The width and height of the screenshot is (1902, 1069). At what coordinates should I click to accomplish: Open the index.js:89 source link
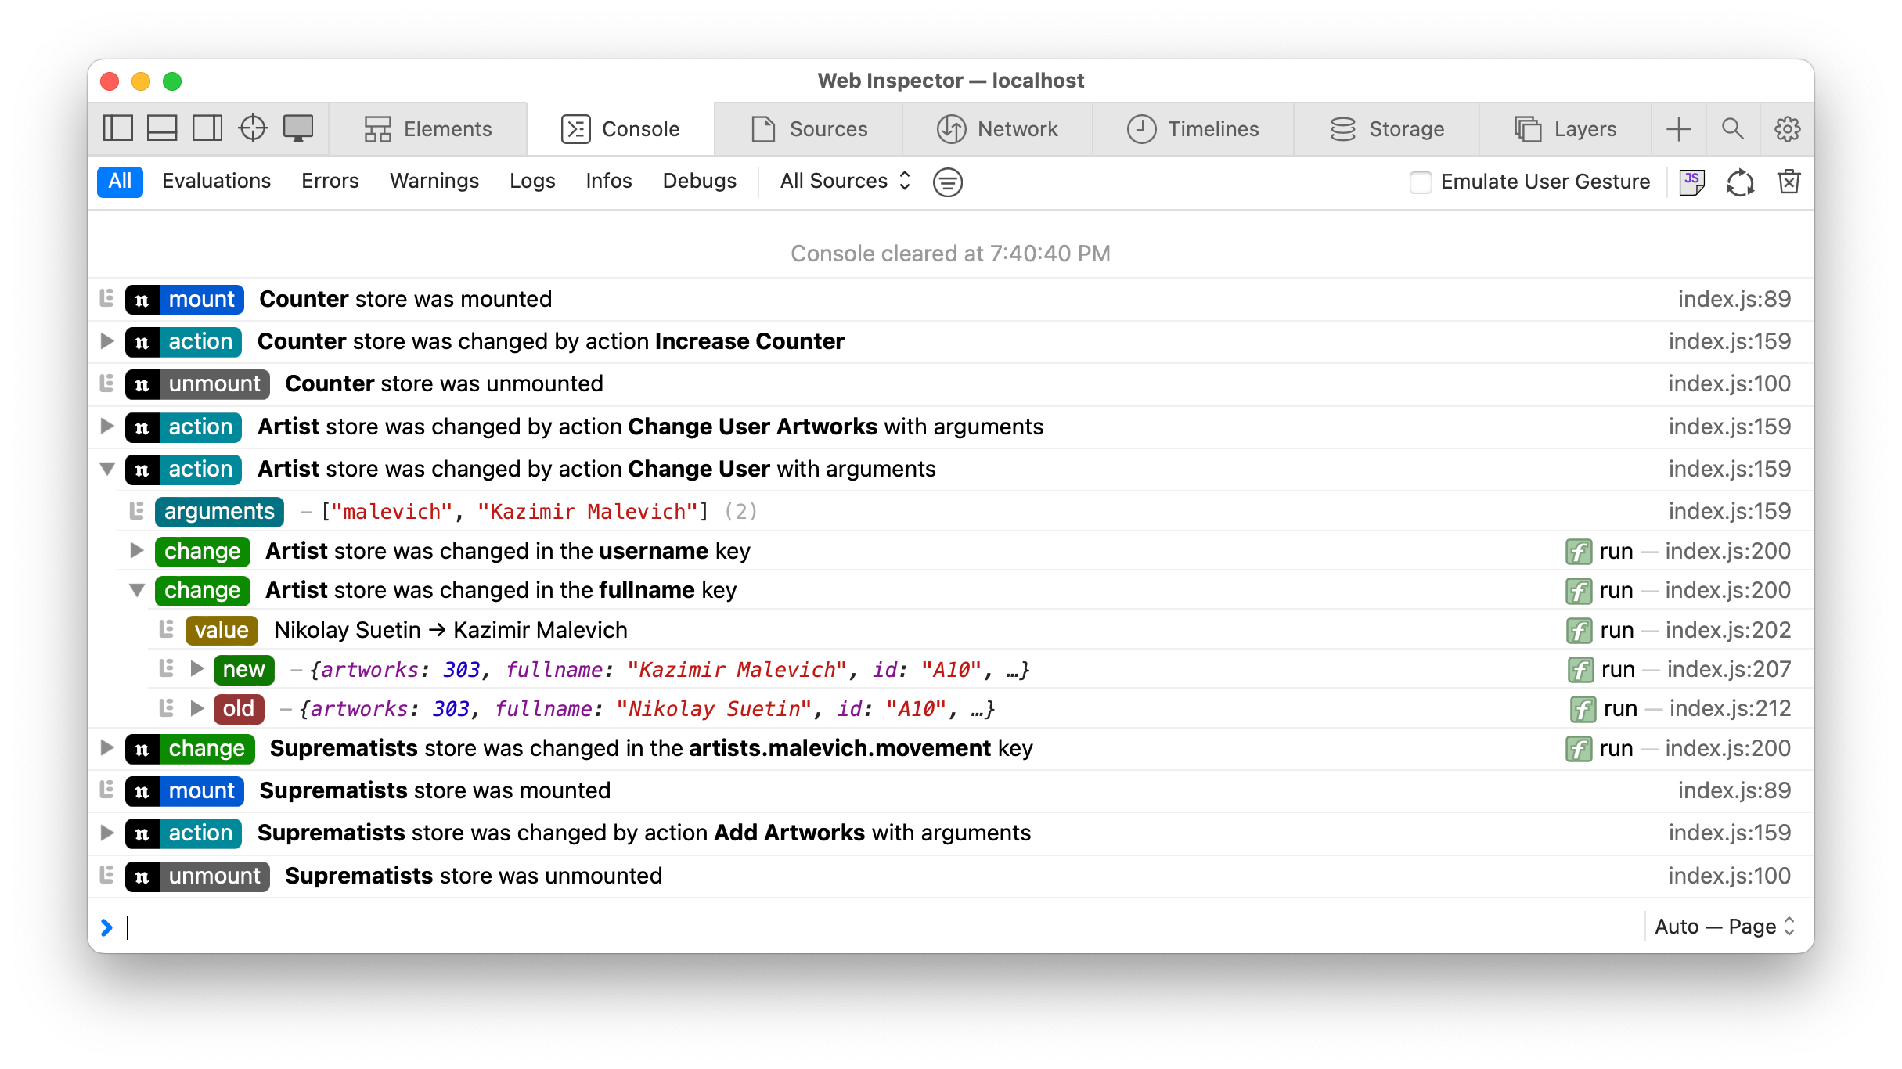(x=1734, y=299)
